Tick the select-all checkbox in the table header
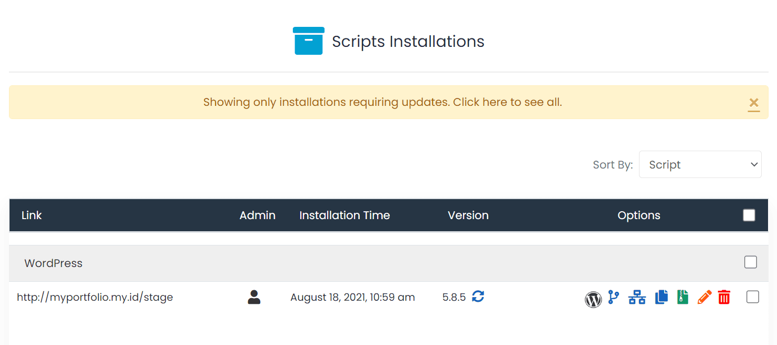Image resolution: width=777 pixels, height=345 pixels. 749,215
